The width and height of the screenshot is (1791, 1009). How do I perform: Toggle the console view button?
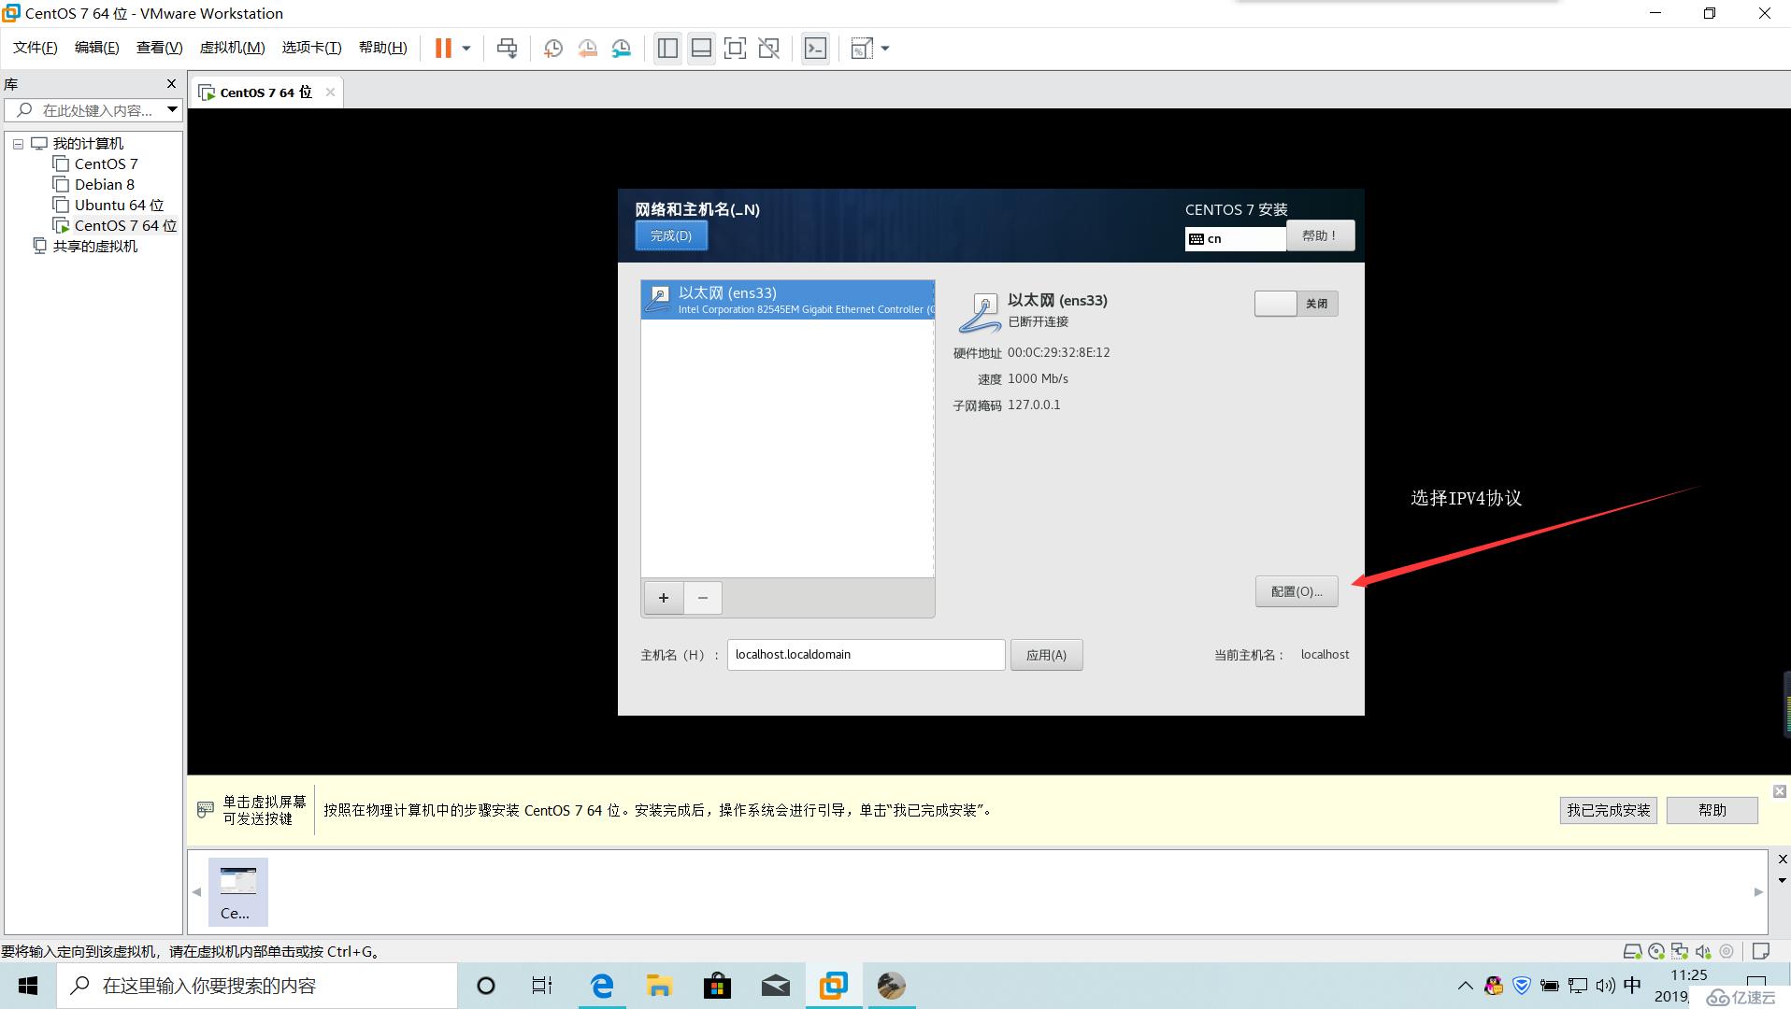tap(815, 49)
